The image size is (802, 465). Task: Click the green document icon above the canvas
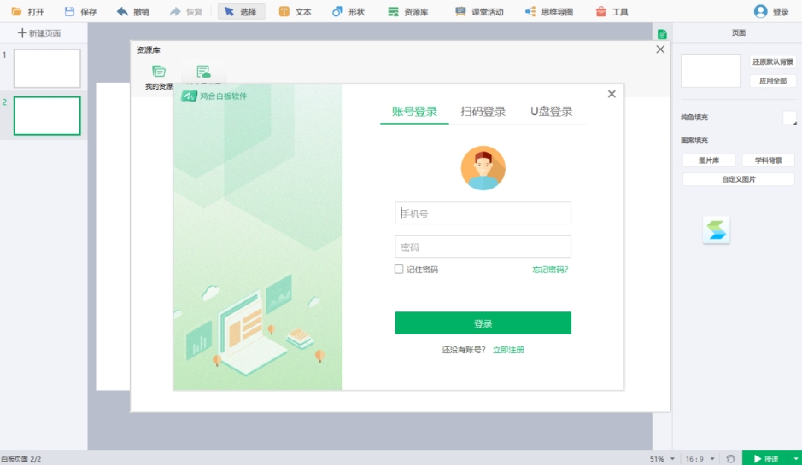coord(662,34)
